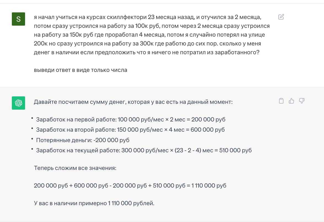Click the sum equation ending "= 1 110 000 руб"
This screenshot has width=324, height=222.
tap(130, 186)
